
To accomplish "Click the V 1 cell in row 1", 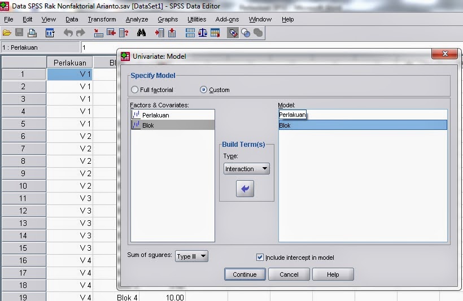I will click(69, 74).
